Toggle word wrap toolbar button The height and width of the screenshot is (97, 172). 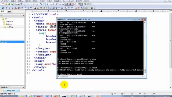click(66, 4)
